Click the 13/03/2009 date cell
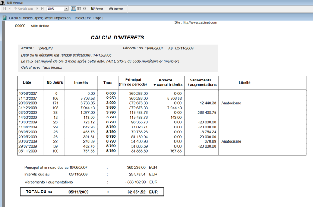This screenshot has height=207, width=313. pos(28,122)
